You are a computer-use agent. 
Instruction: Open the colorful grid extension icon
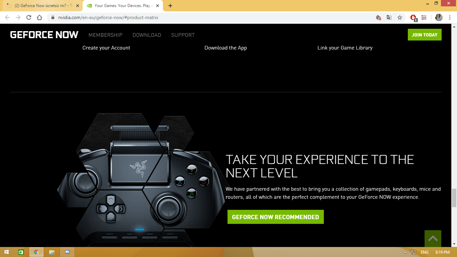tap(424, 17)
